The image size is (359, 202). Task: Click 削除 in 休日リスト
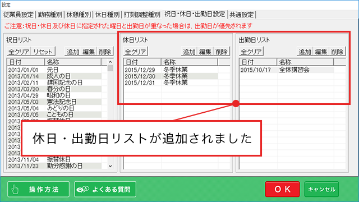pyautogui.click(x=221, y=52)
